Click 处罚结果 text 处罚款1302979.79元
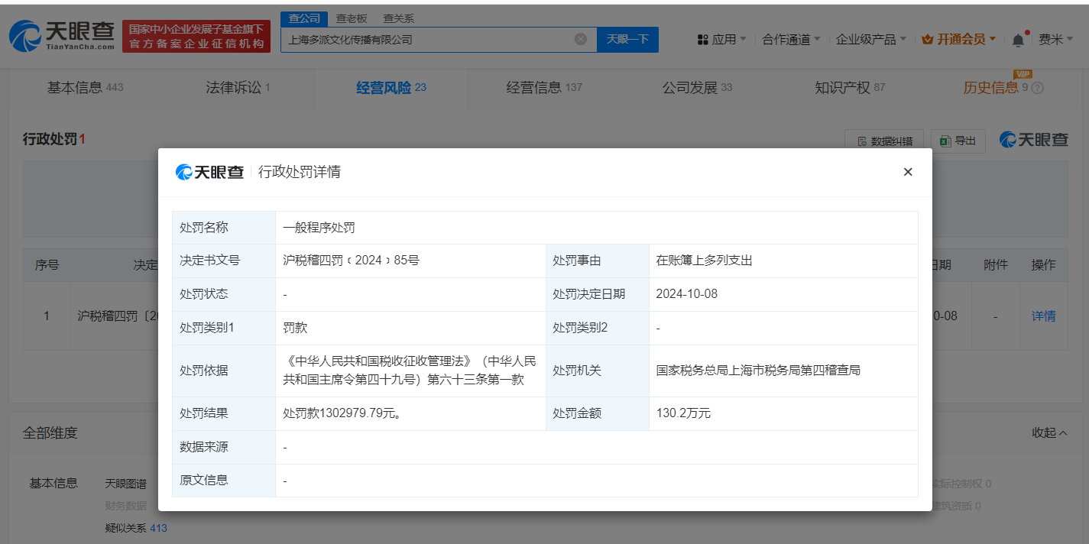The image size is (1089, 544). [342, 413]
